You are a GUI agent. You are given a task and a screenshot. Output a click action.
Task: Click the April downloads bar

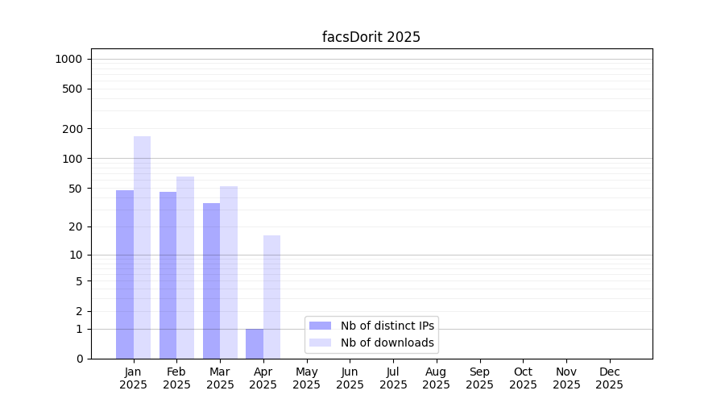[x=271, y=297]
